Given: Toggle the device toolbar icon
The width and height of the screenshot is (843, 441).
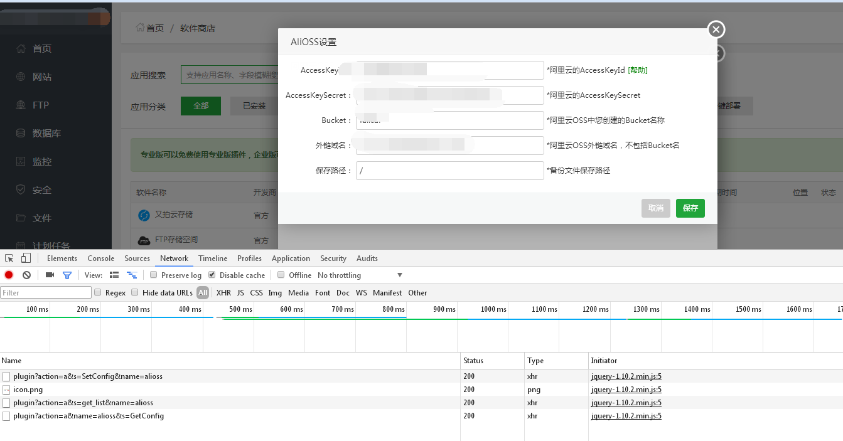Looking at the screenshot, I should tap(26, 258).
